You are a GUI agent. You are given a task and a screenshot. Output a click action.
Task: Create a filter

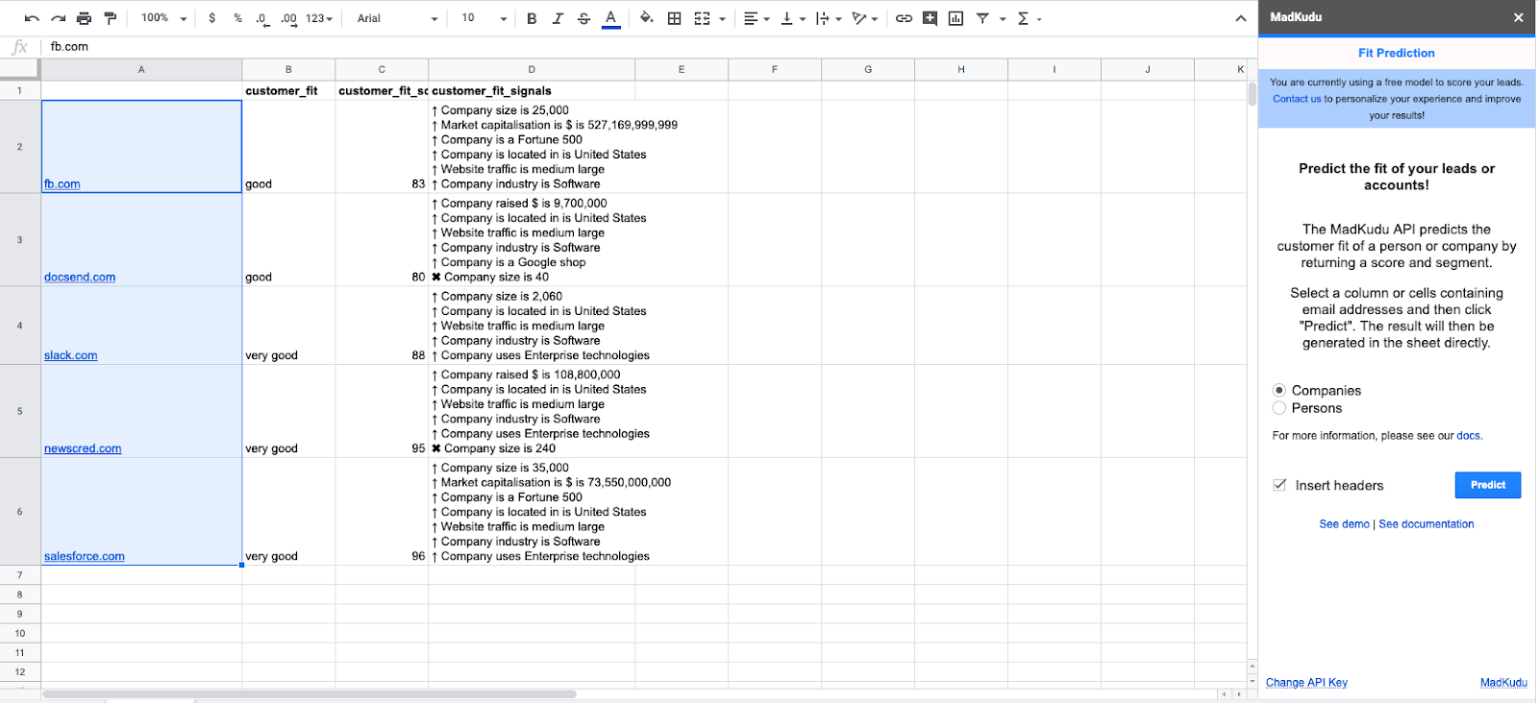click(982, 18)
